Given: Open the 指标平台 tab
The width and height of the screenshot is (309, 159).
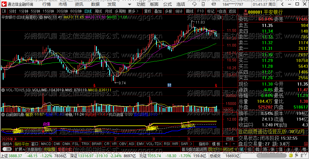Looking at the screenshot, I should [x=22, y=144].
